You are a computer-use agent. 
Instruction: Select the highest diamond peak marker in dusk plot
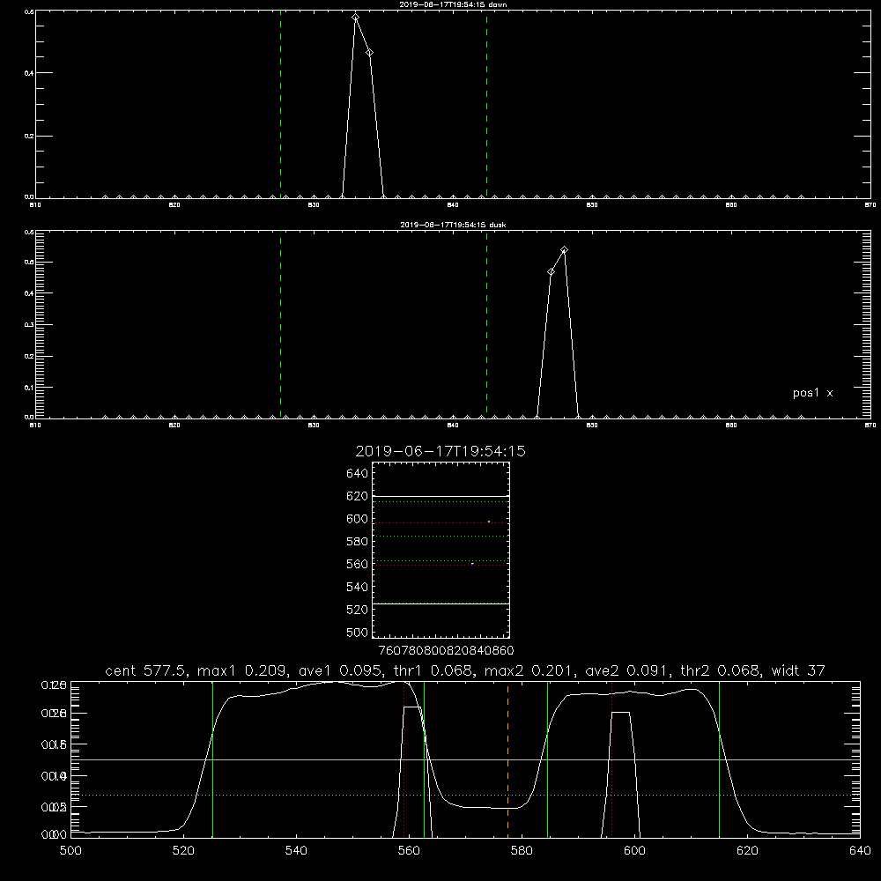click(x=564, y=250)
